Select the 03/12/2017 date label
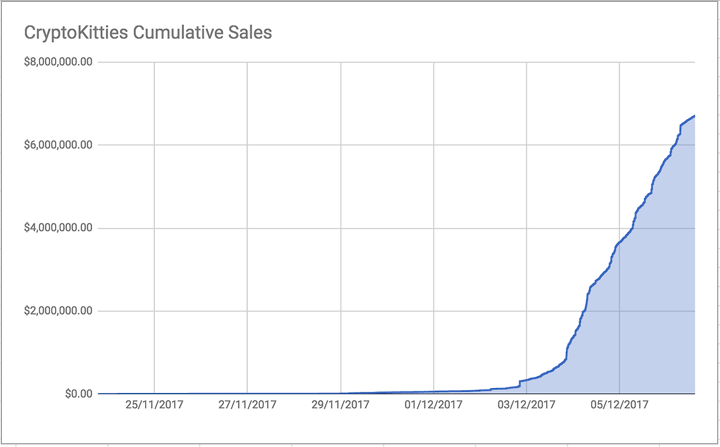This screenshot has height=447, width=720. pos(526,404)
